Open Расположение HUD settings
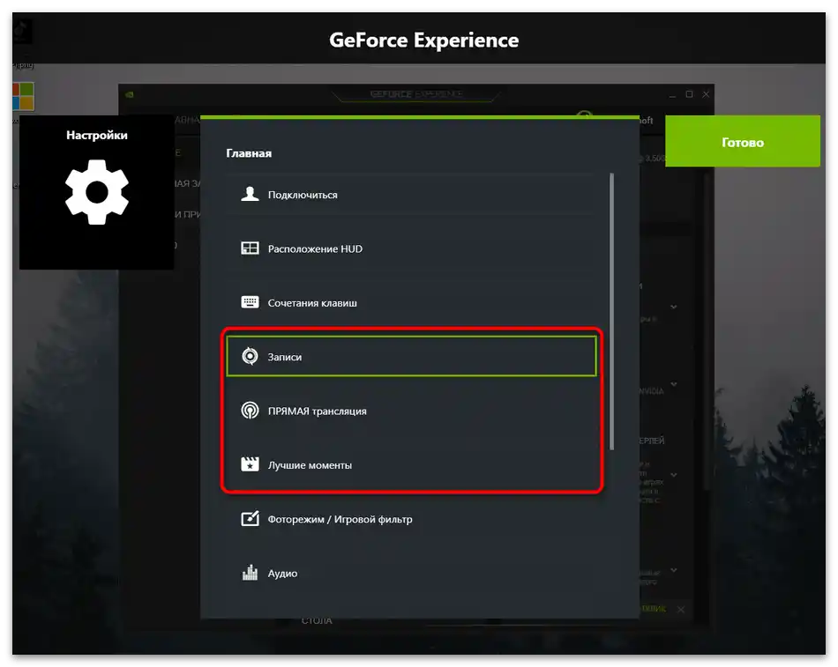Image resolution: width=838 pixels, height=667 pixels. click(x=411, y=248)
